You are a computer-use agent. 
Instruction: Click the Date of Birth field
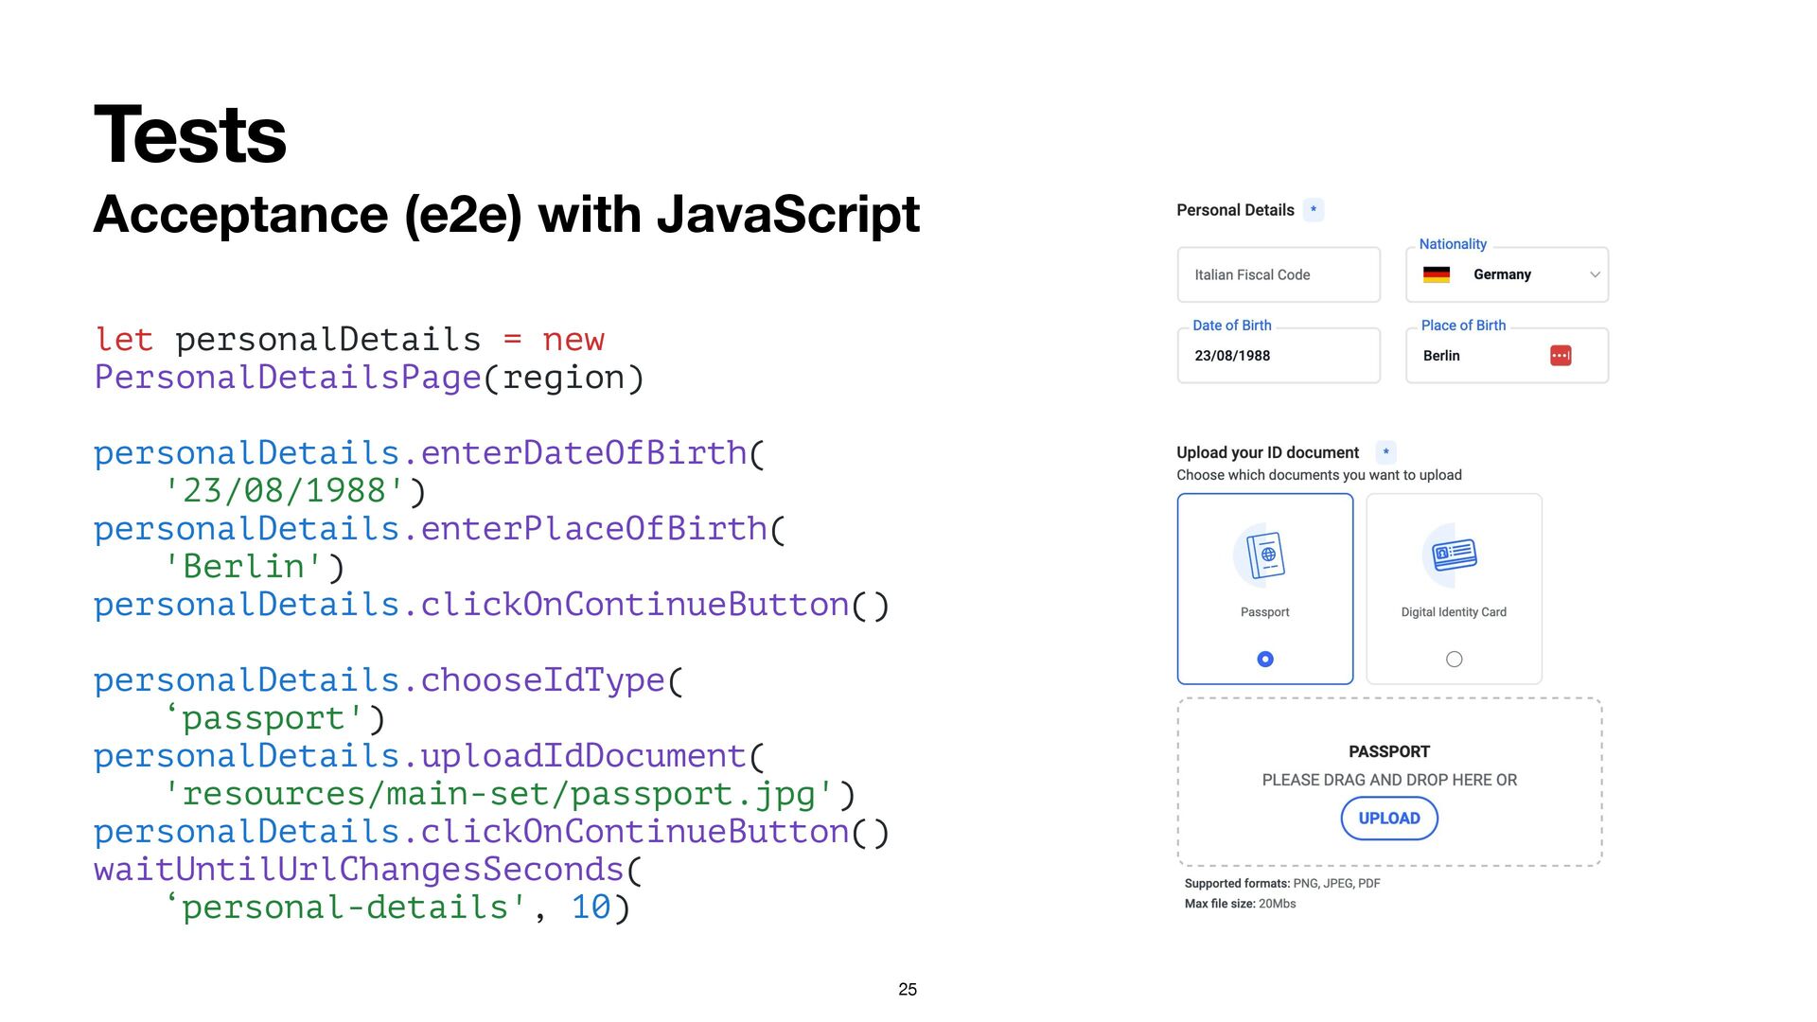pyautogui.click(x=1279, y=355)
